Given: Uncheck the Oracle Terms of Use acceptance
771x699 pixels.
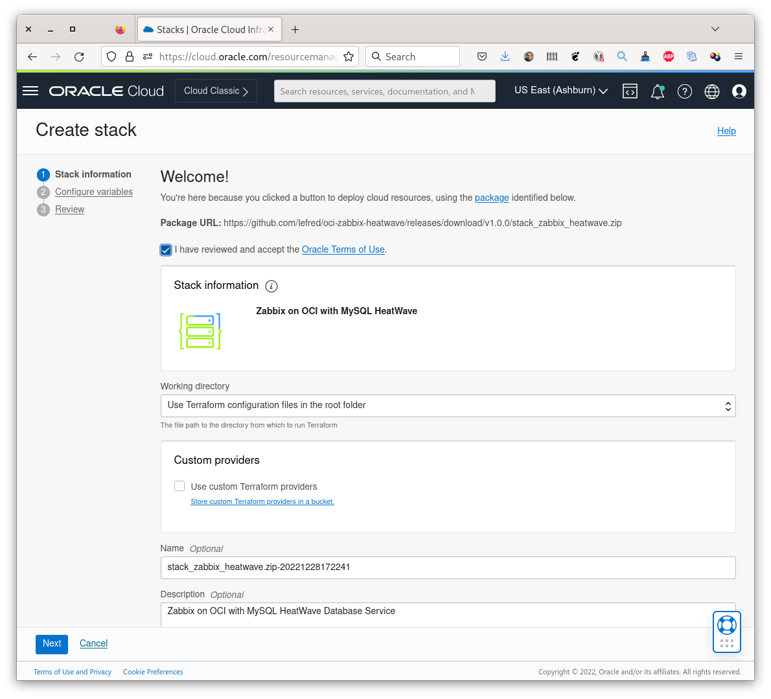Looking at the screenshot, I should pos(166,249).
